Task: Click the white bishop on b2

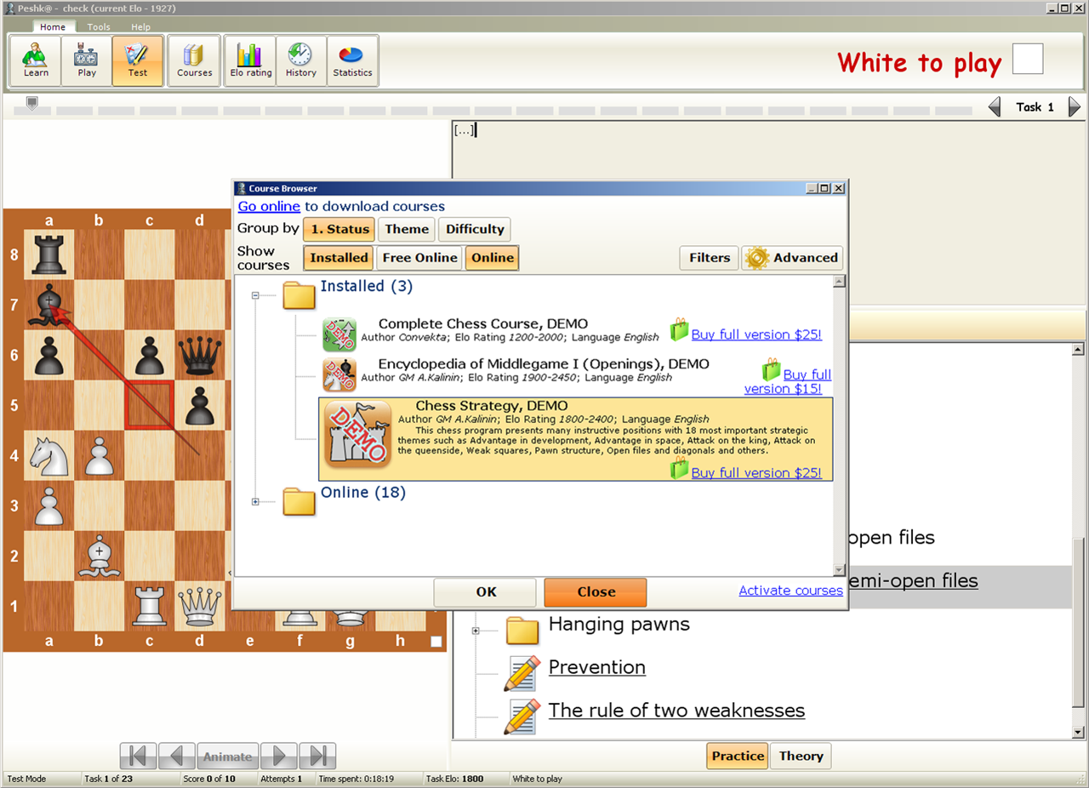Action: point(99,556)
